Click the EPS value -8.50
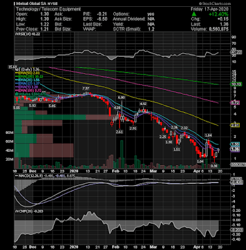This screenshot has width=246, height=250. click(x=102, y=19)
